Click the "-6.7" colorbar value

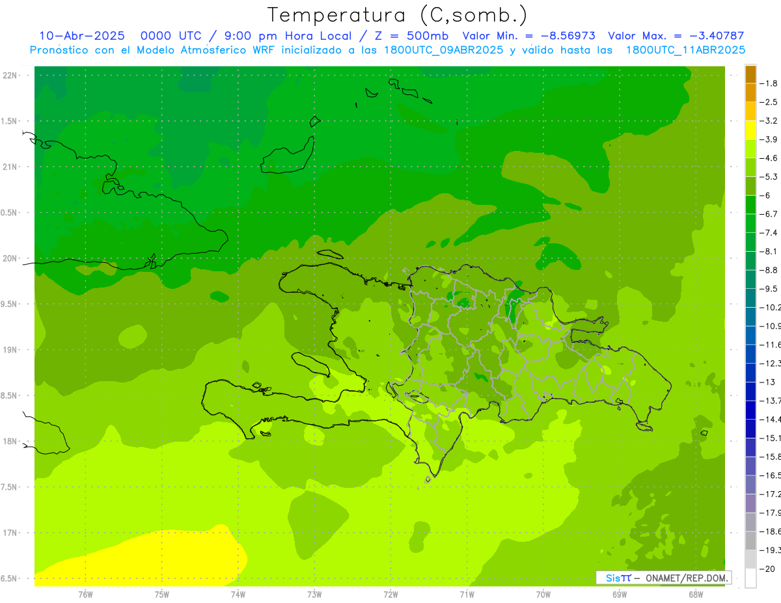[769, 214]
